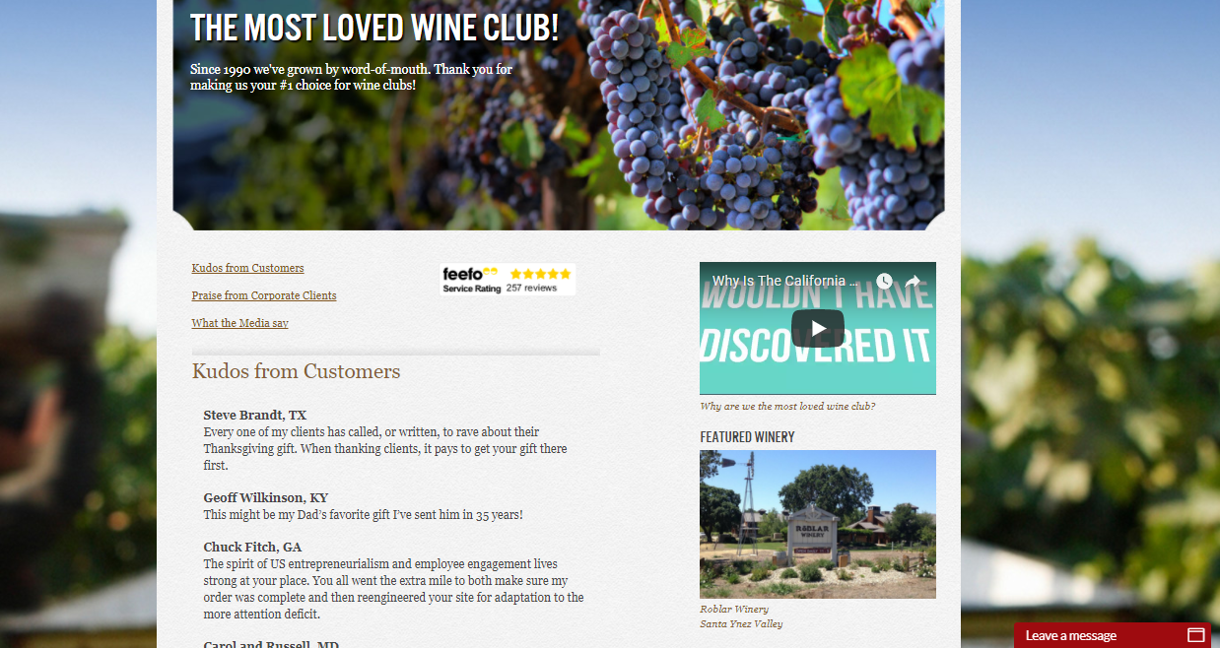Screen dimensions: 1220x648
Task: Click the Steve Brandt, TX testimonial name
Action: click(x=254, y=415)
